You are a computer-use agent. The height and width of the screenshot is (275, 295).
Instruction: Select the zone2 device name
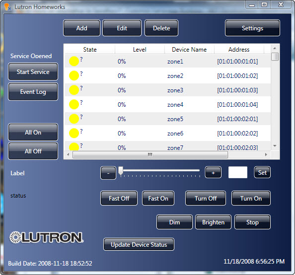(175, 76)
